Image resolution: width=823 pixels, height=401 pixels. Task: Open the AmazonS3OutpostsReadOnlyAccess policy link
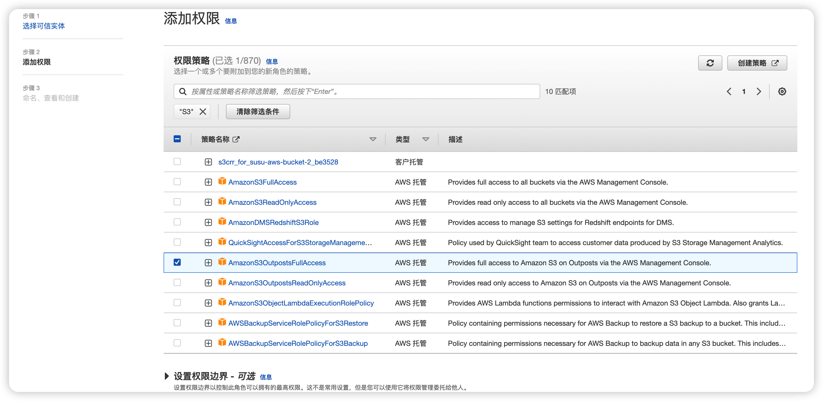tap(287, 283)
